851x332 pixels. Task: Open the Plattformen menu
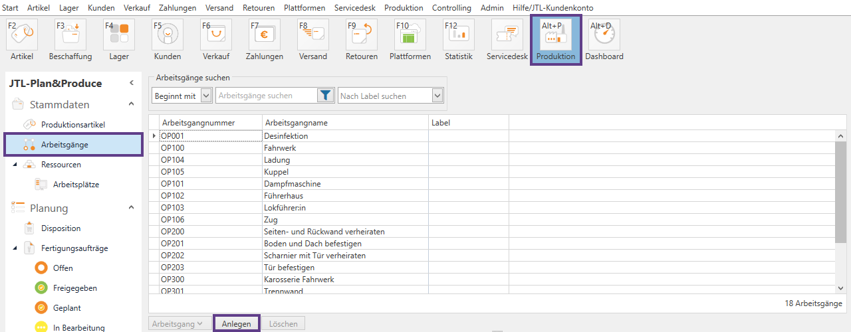tap(304, 8)
